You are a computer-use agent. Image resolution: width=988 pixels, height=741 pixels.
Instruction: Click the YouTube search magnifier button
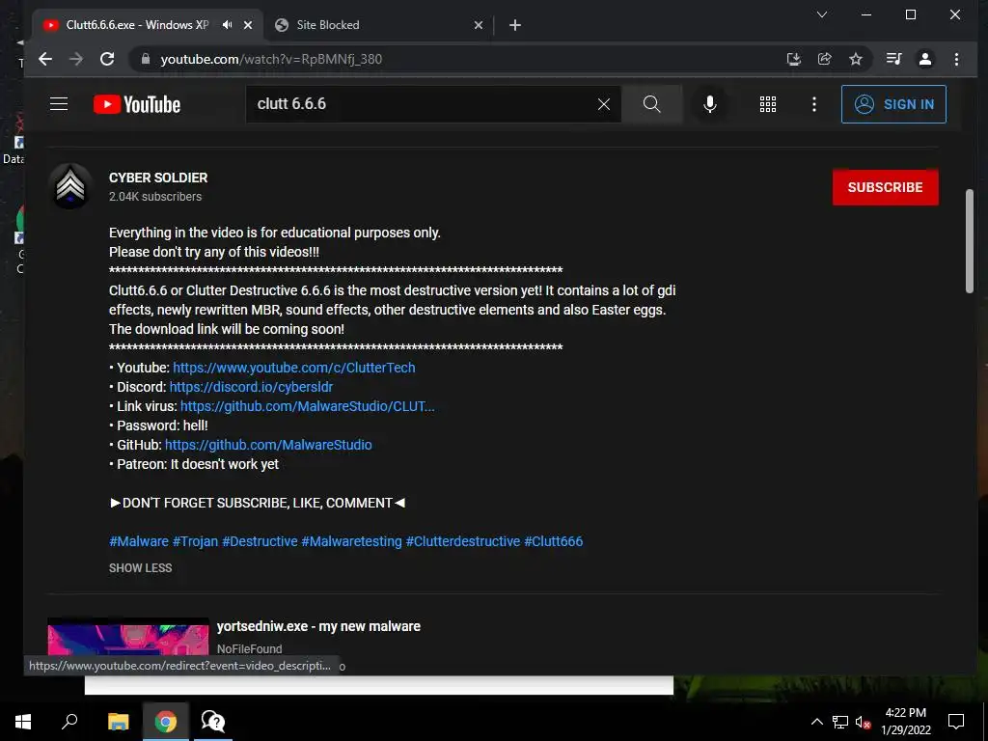point(652,104)
